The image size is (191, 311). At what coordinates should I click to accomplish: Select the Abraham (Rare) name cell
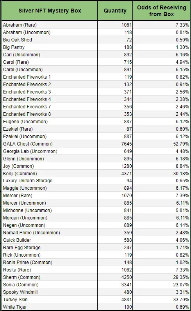[x=49, y=25]
